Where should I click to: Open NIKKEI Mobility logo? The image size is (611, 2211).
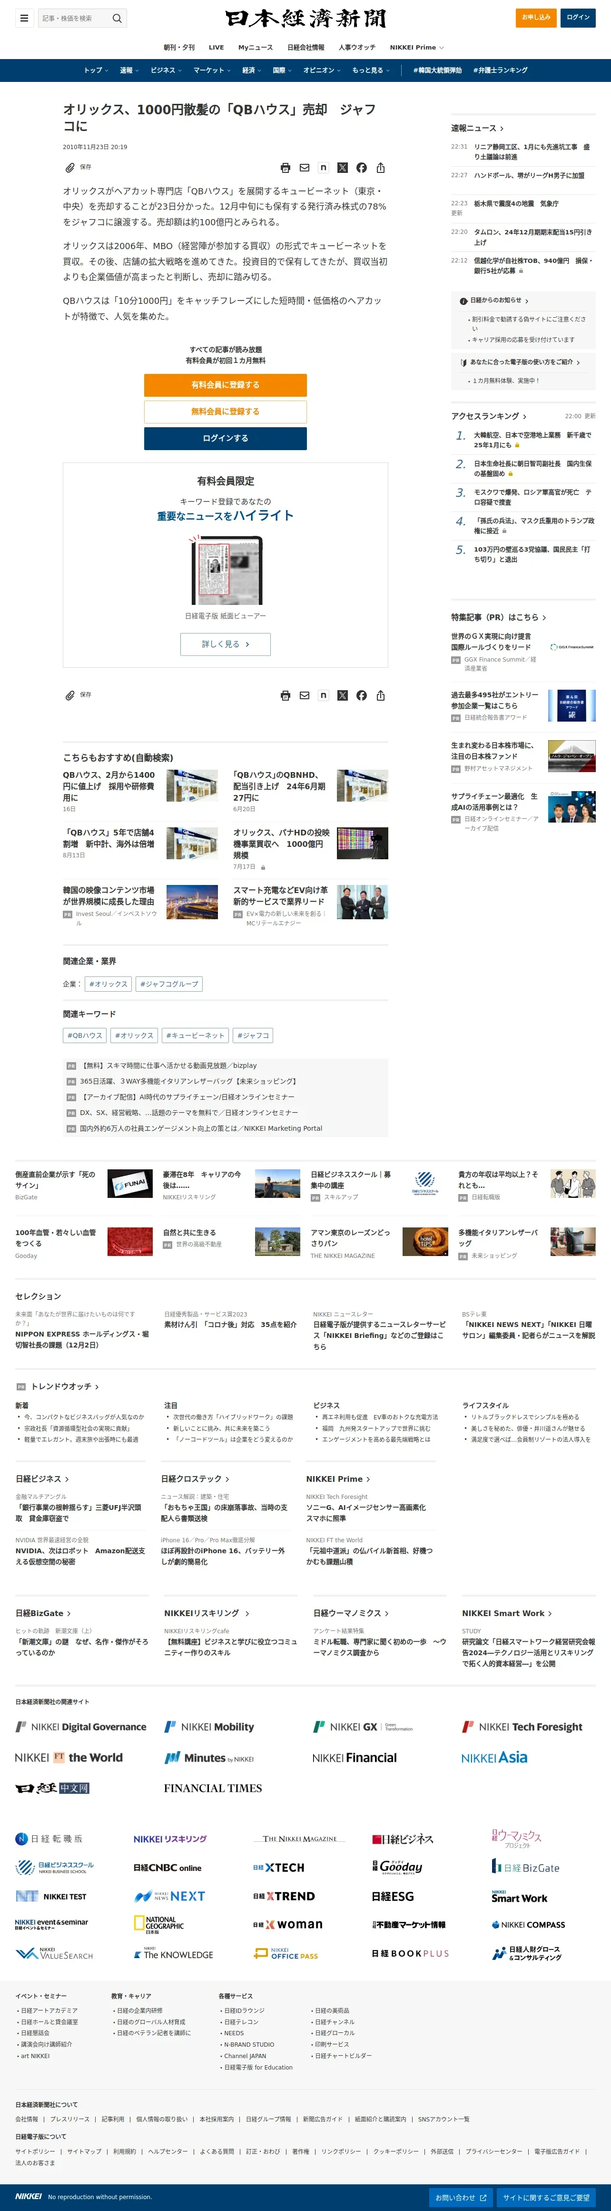click(209, 1727)
